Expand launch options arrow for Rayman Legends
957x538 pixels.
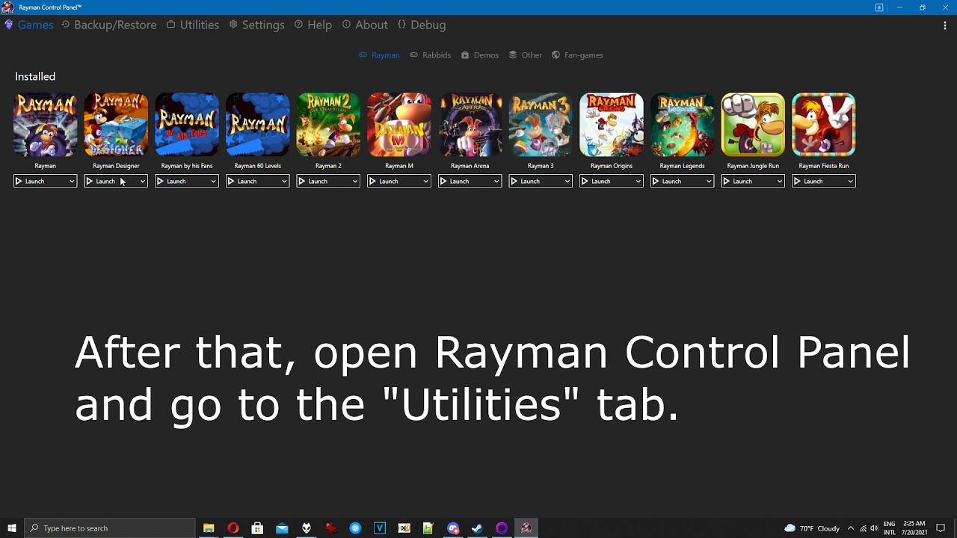click(x=709, y=181)
